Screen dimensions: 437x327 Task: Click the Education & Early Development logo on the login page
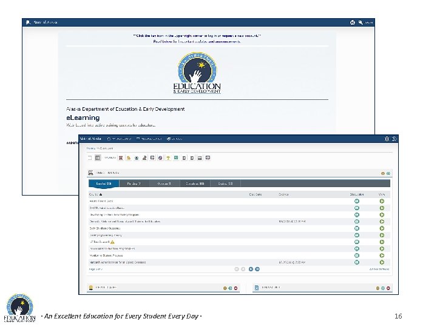coord(197,73)
